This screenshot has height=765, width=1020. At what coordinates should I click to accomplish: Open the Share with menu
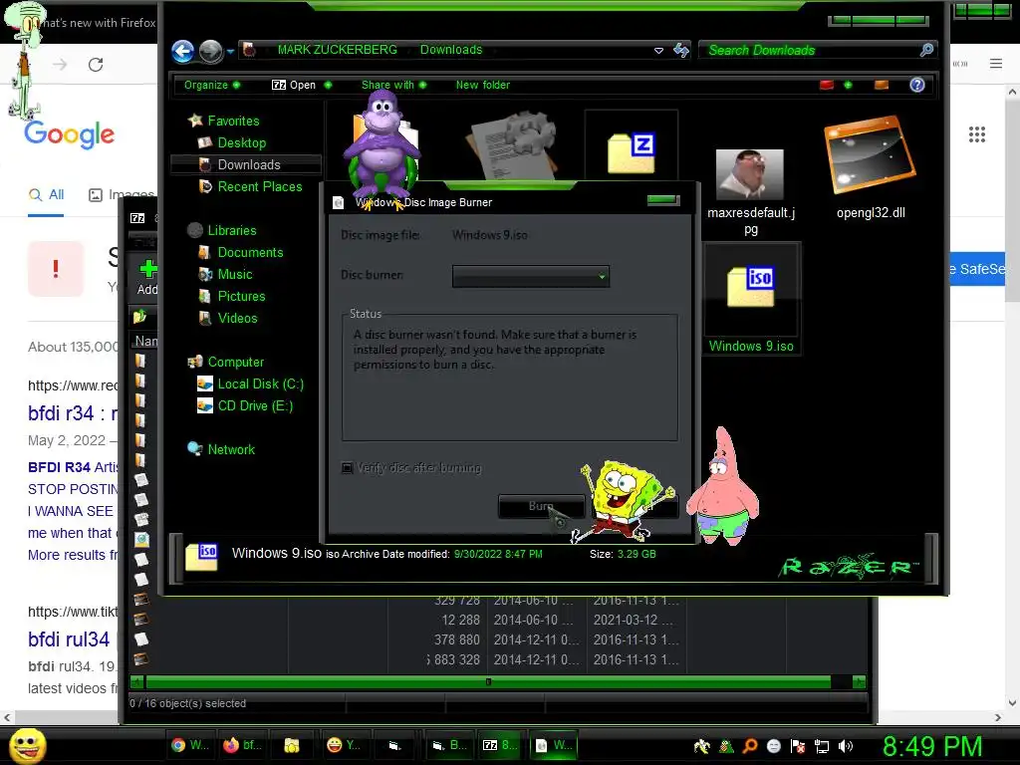coord(393,85)
